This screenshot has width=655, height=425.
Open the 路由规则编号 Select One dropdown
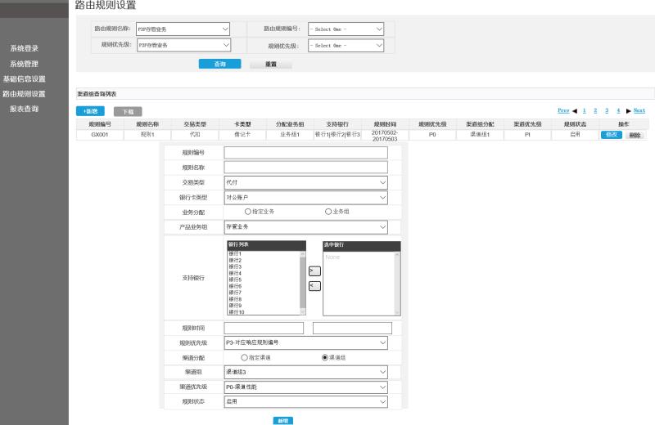pyautogui.click(x=344, y=29)
